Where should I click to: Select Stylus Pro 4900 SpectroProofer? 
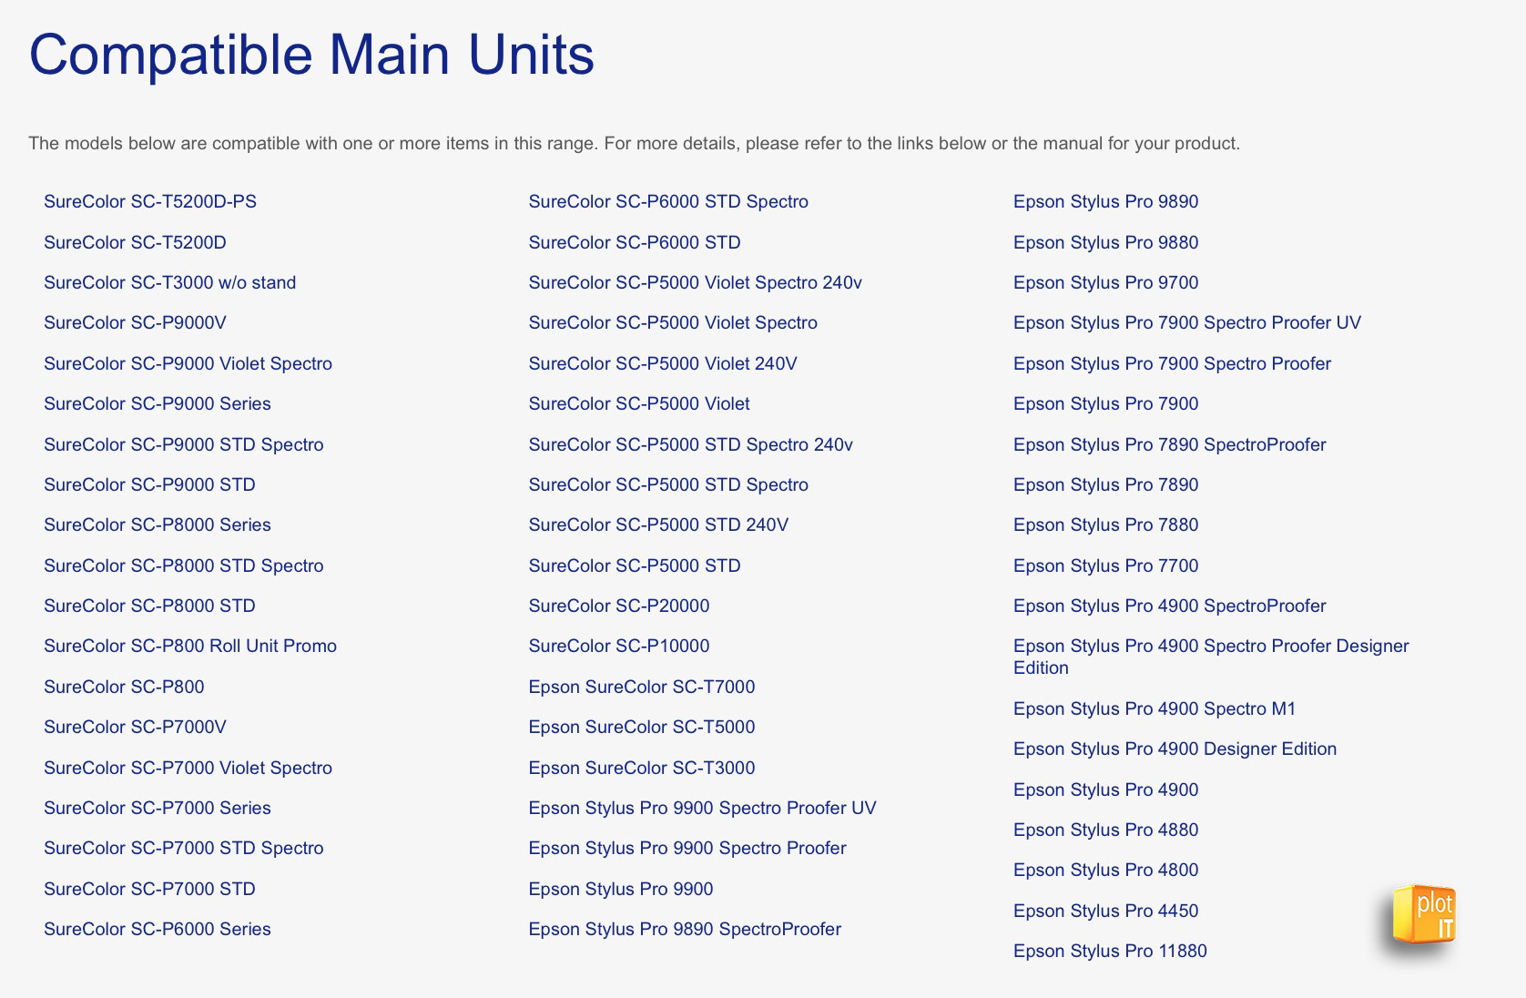point(1170,606)
